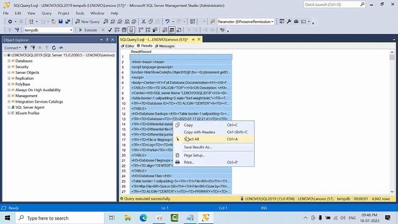Click the Query Options icon
This screenshot has width=398, height=224.
point(124,30)
